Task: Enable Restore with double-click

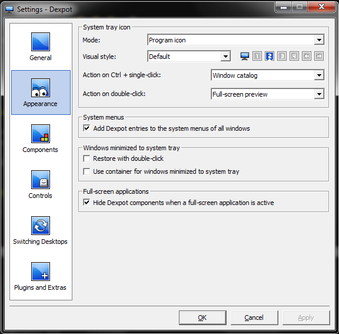Action: coord(87,158)
